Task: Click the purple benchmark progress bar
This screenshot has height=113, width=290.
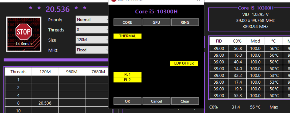Action: 56,60
